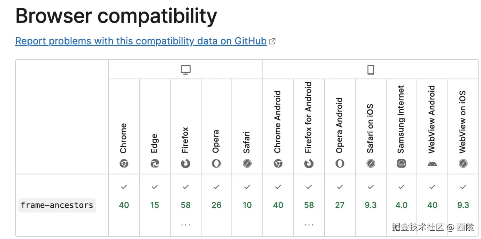481x239 pixels.
Task: Open the GitHub compatibility data report link
Action: pyautogui.click(x=141, y=41)
